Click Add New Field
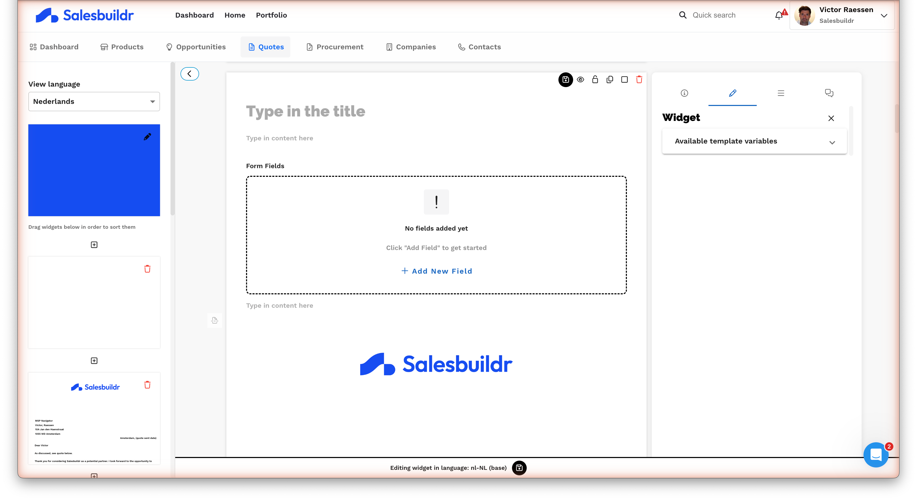Screen dimensions: 917x500 pos(436,271)
